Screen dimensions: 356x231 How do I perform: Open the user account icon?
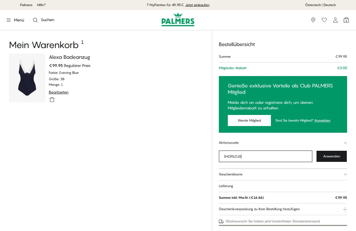click(x=335, y=20)
